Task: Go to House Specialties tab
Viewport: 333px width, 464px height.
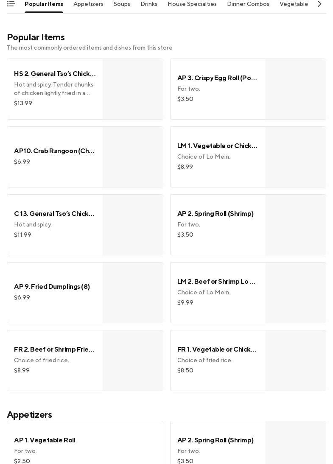Action: click(192, 4)
